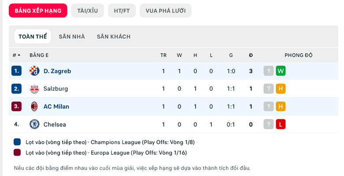Click the blue Champions League legend swatch
The width and height of the screenshot is (344, 176).
click(17, 142)
